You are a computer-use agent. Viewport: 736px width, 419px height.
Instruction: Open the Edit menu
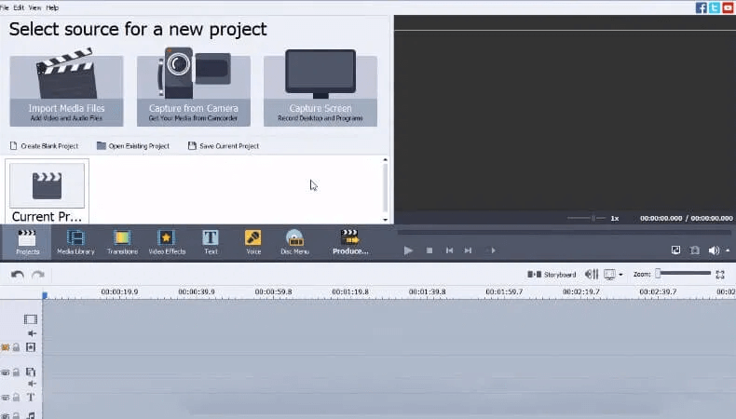pyautogui.click(x=19, y=7)
